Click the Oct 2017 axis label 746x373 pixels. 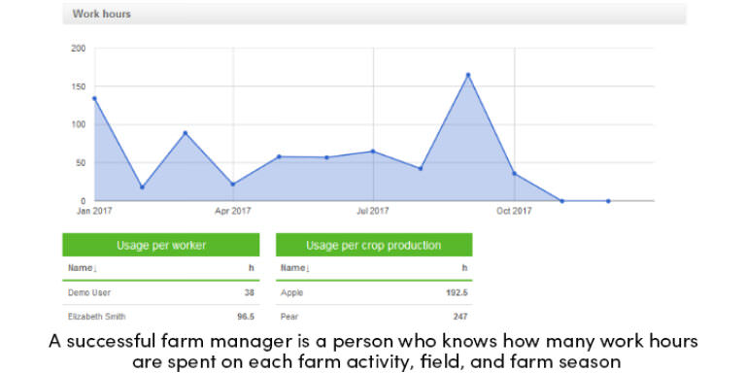[x=514, y=211]
